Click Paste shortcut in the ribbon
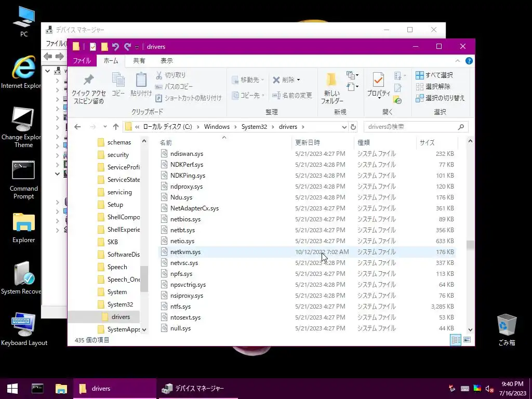The image size is (532, 399). click(x=188, y=98)
